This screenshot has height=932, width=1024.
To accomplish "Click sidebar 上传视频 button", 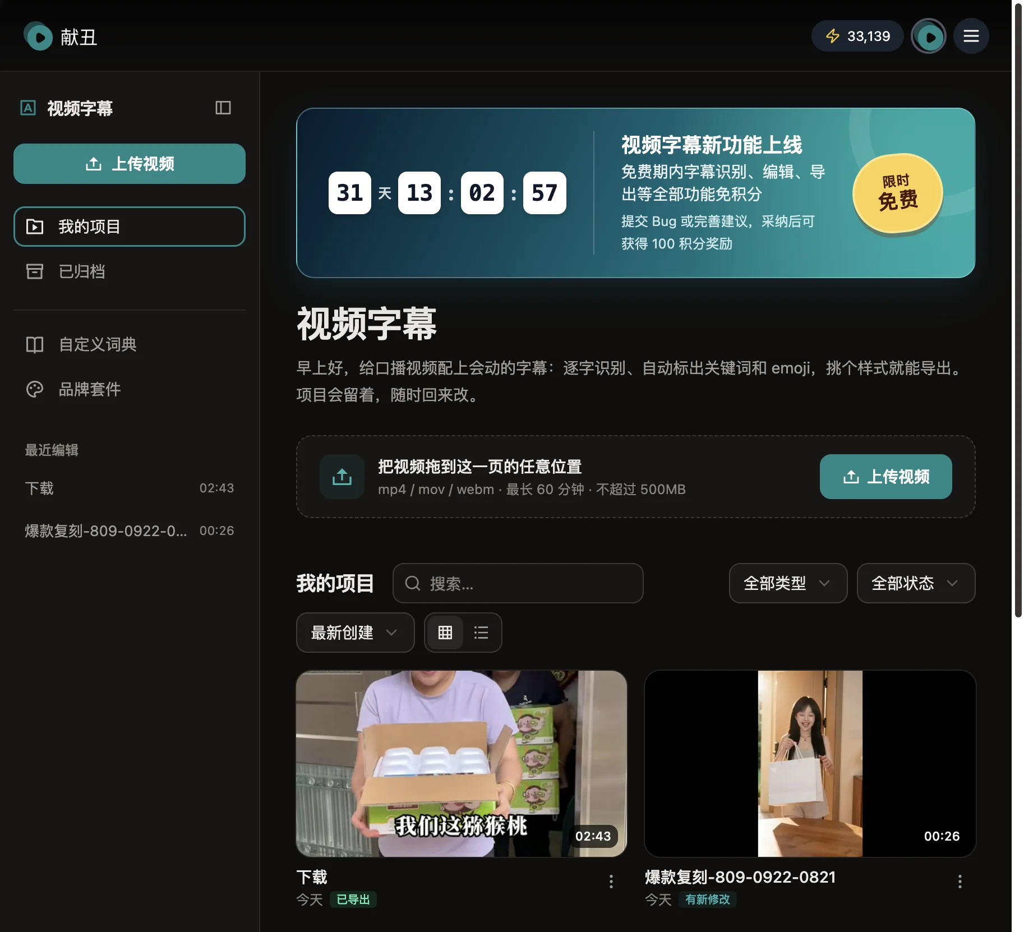I will click(130, 164).
